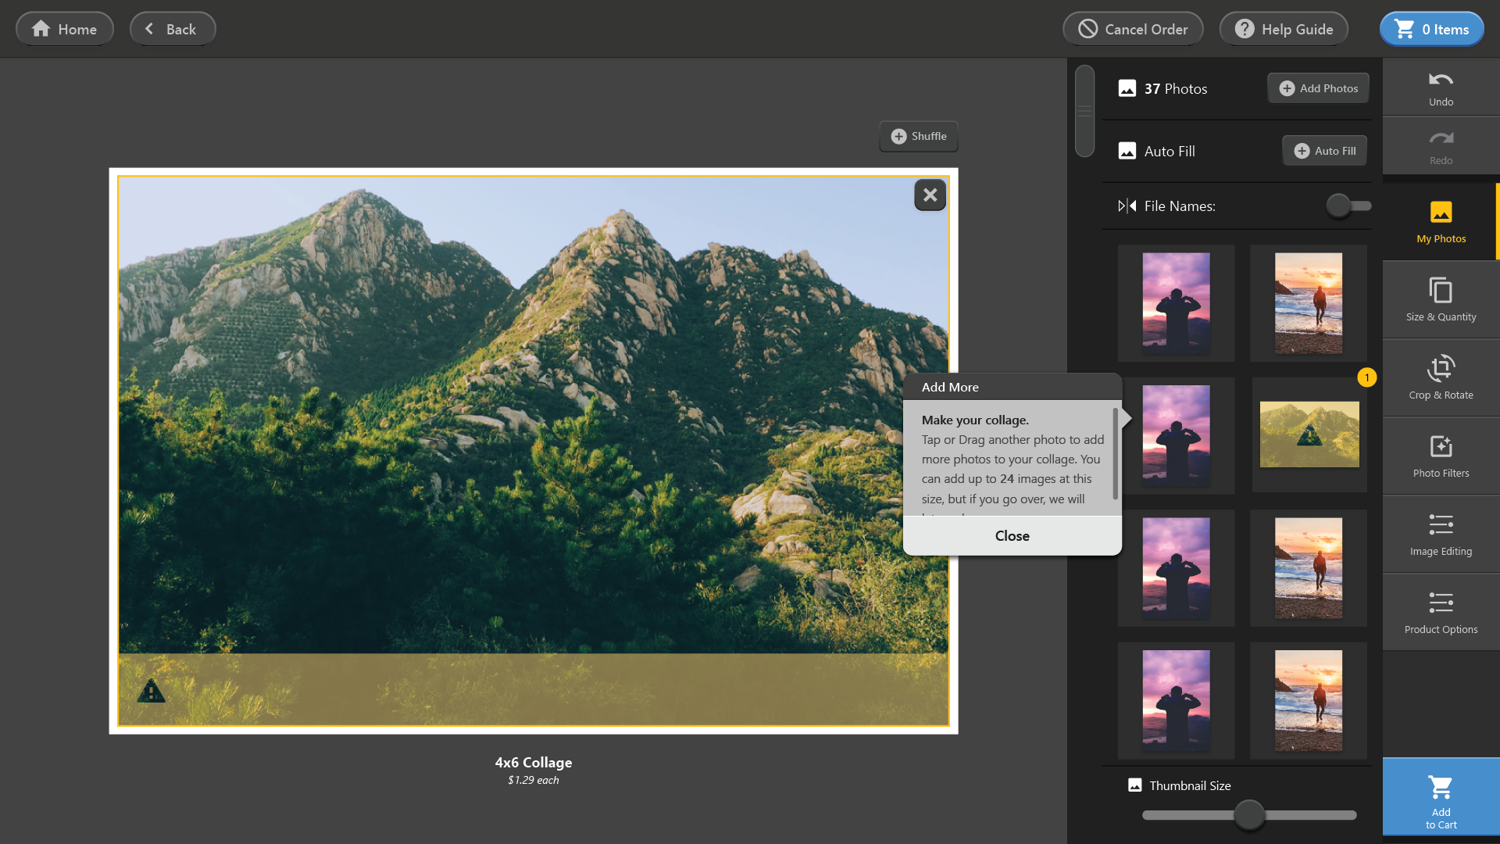The height and width of the screenshot is (844, 1500).
Task: Select the mountain landscape thumbnail
Action: point(1309,435)
